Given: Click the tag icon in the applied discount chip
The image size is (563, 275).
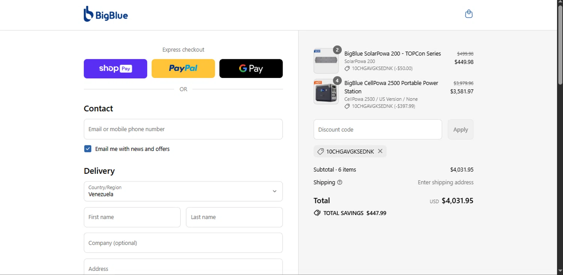Looking at the screenshot, I should (320, 151).
